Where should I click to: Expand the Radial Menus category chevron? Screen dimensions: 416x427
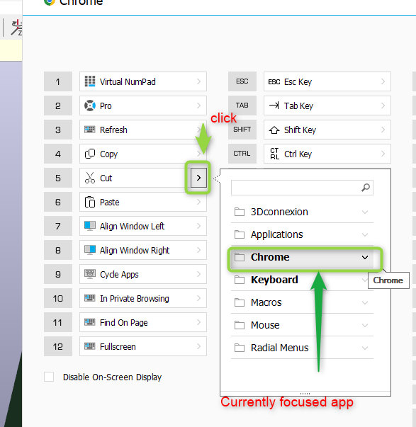(x=365, y=348)
